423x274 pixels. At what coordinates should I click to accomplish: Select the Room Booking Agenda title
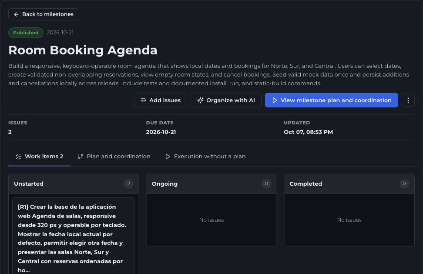[83, 50]
